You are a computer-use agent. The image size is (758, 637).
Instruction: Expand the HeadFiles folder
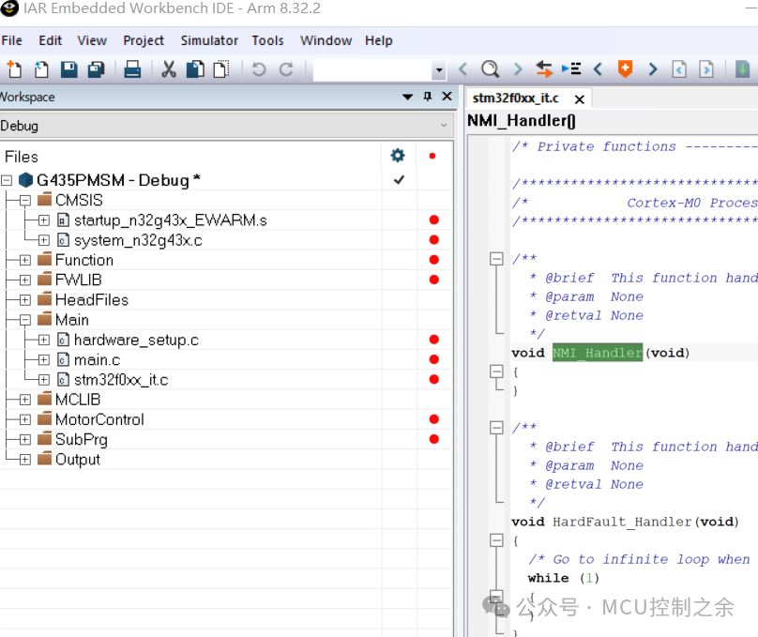[25, 300]
